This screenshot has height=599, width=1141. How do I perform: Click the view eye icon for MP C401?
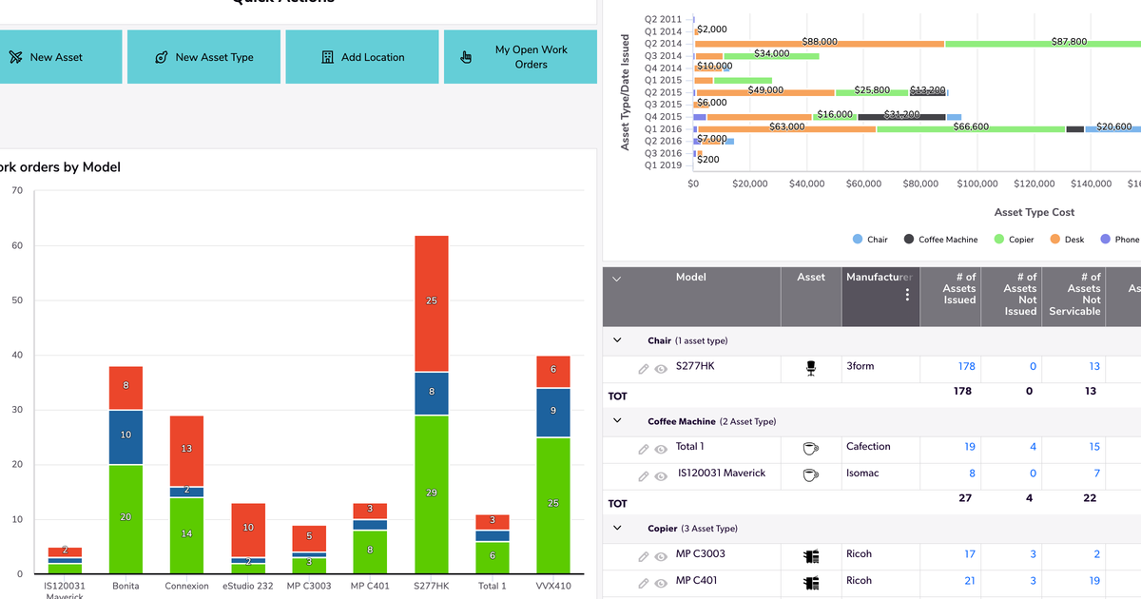point(661,584)
